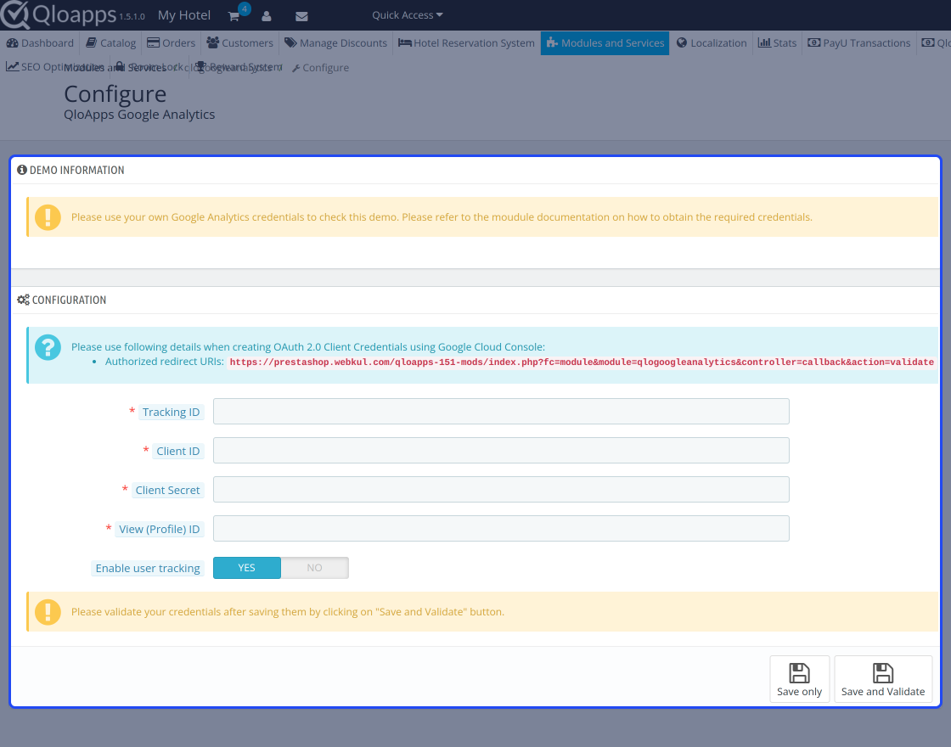Click the Dashboard gauge icon
Image resolution: width=951 pixels, height=747 pixels.
(12, 42)
